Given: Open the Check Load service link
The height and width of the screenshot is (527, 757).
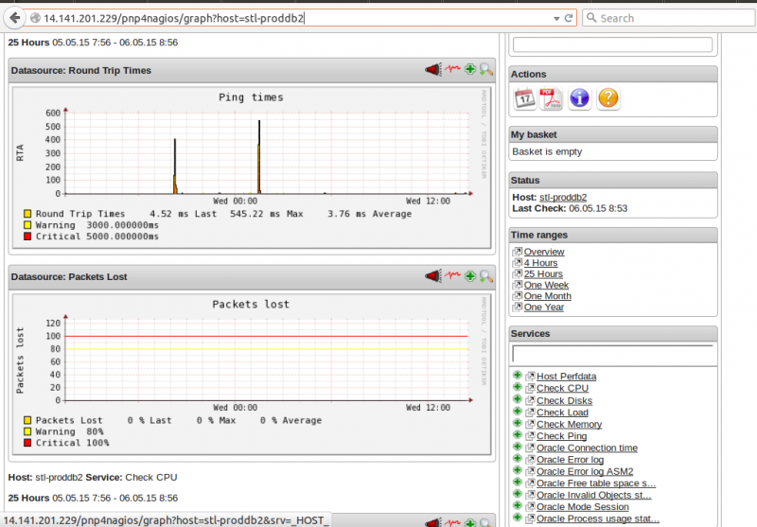Looking at the screenshot, I should (x=562, y=413).
